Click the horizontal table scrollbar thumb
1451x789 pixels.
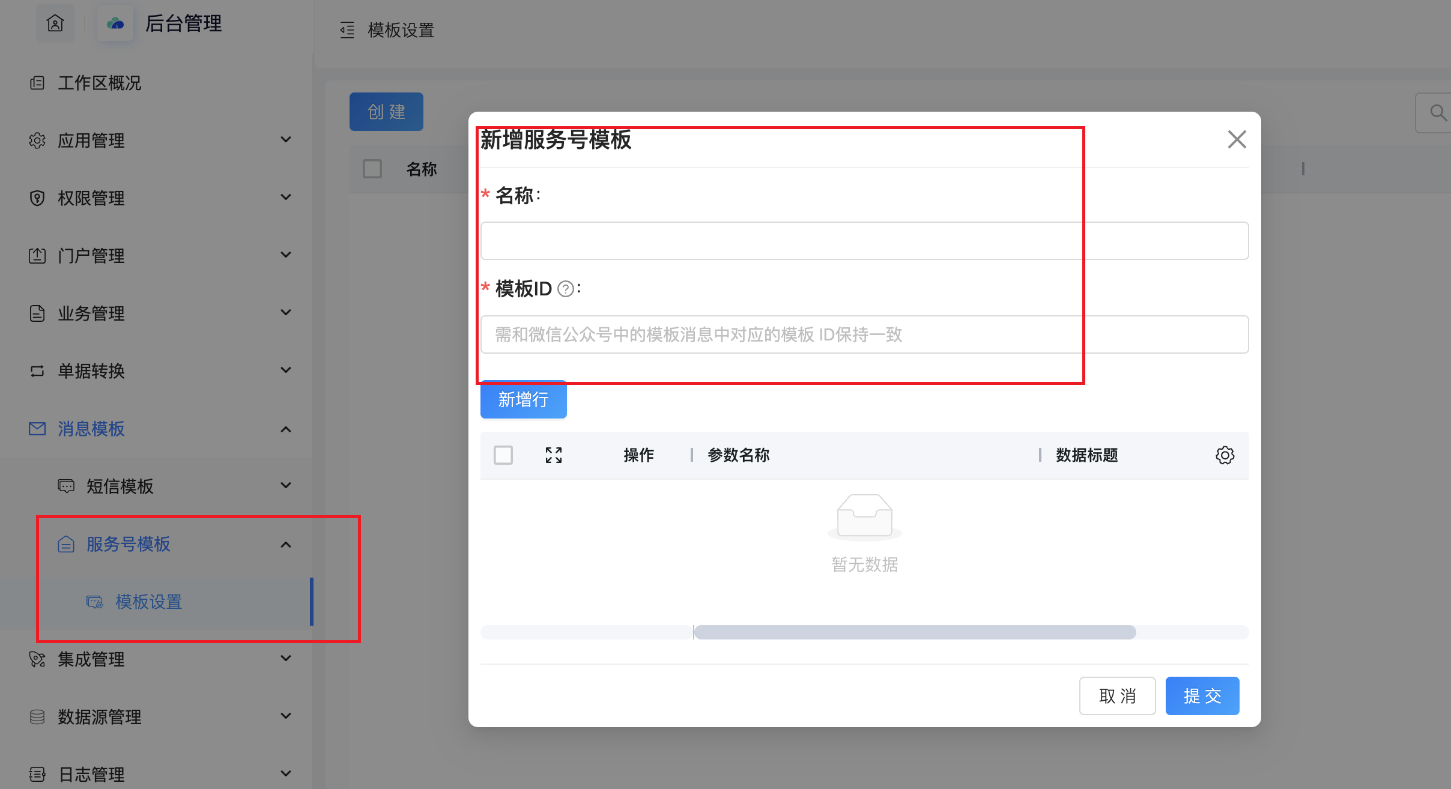[914, 632]
